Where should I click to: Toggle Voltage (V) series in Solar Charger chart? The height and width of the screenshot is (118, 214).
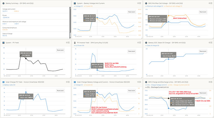click(78, 85)
